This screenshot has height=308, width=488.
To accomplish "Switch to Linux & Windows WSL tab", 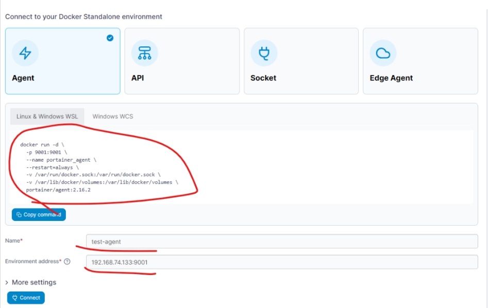I will (x=47, y=116).
